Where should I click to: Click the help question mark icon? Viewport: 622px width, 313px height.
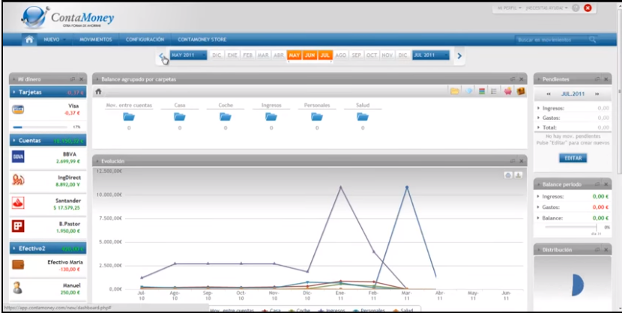[576, 8]
